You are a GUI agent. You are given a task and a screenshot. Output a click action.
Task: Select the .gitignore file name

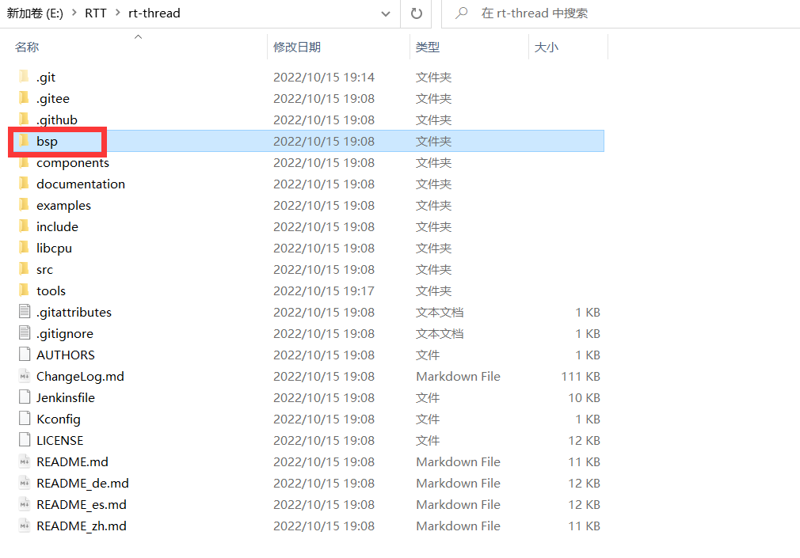pos(65,333)
